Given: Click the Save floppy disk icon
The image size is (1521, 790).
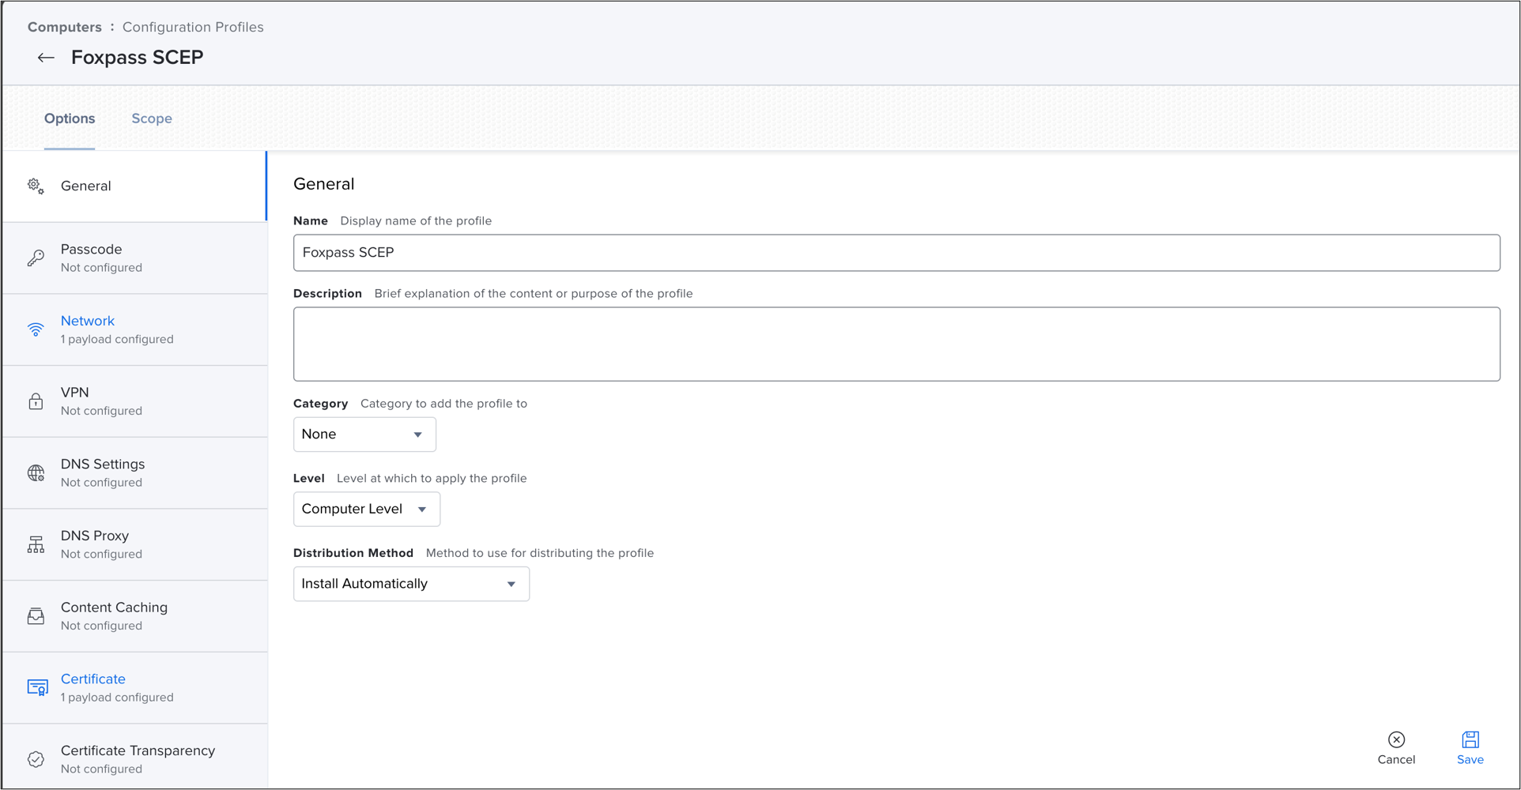Looking at the screenshot, I should coord(1470,739).
